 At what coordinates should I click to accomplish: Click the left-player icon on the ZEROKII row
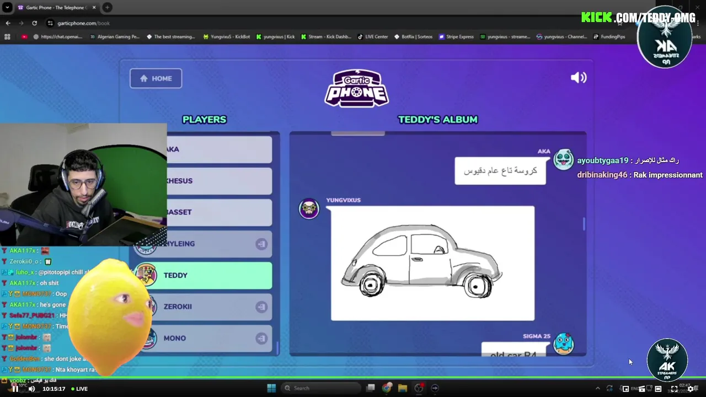click(x=261, y=307)
